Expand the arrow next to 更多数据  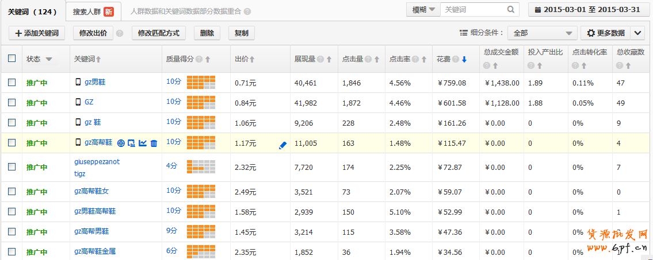pyautogui.click(x=638, y=33)
